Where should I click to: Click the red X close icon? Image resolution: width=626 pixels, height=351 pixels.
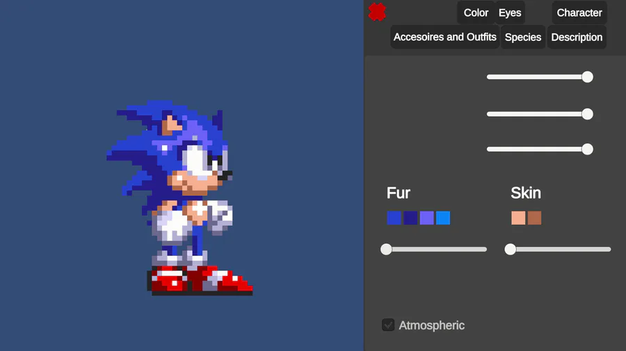377,12
